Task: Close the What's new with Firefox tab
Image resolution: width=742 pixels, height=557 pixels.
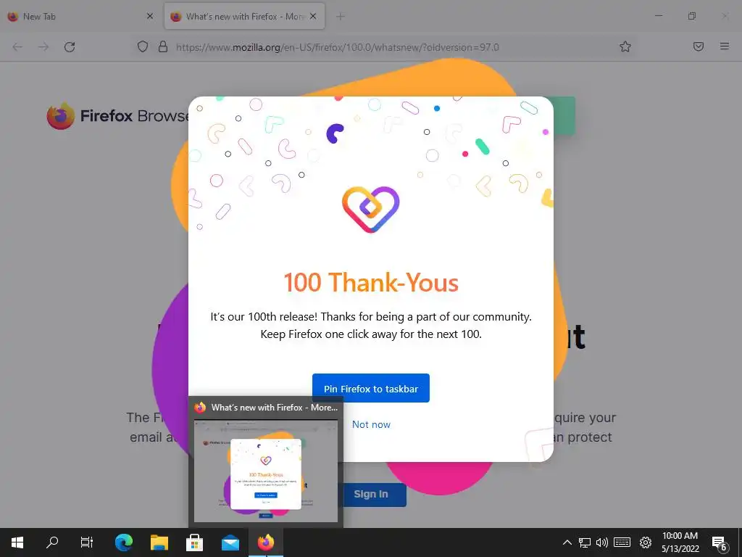Action: [x=313, y=16]
